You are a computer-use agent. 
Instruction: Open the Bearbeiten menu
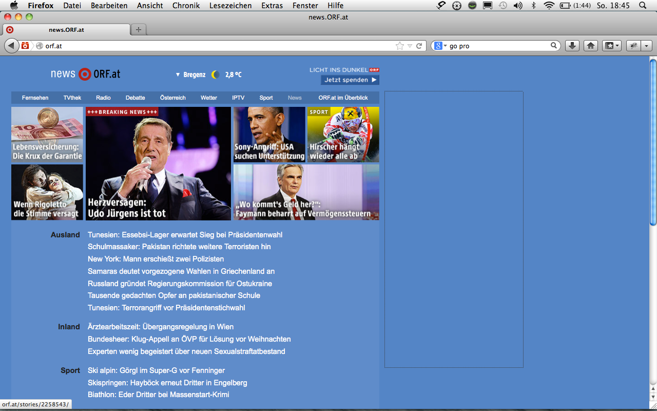click(109, 6)
